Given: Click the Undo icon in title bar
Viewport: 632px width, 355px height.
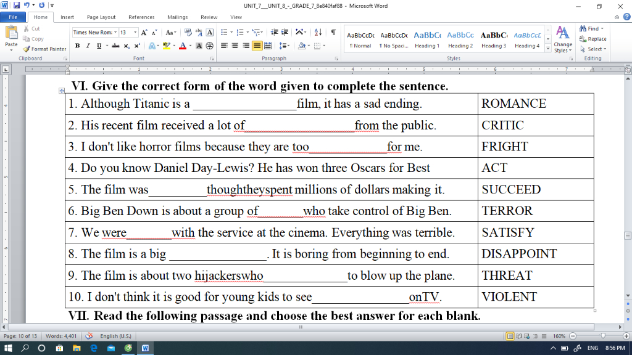Looking at the screenshot, I should pyautogui.click(x=27, y=5).
